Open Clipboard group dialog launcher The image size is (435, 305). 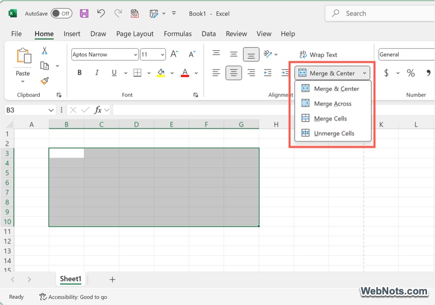[59, 95]
